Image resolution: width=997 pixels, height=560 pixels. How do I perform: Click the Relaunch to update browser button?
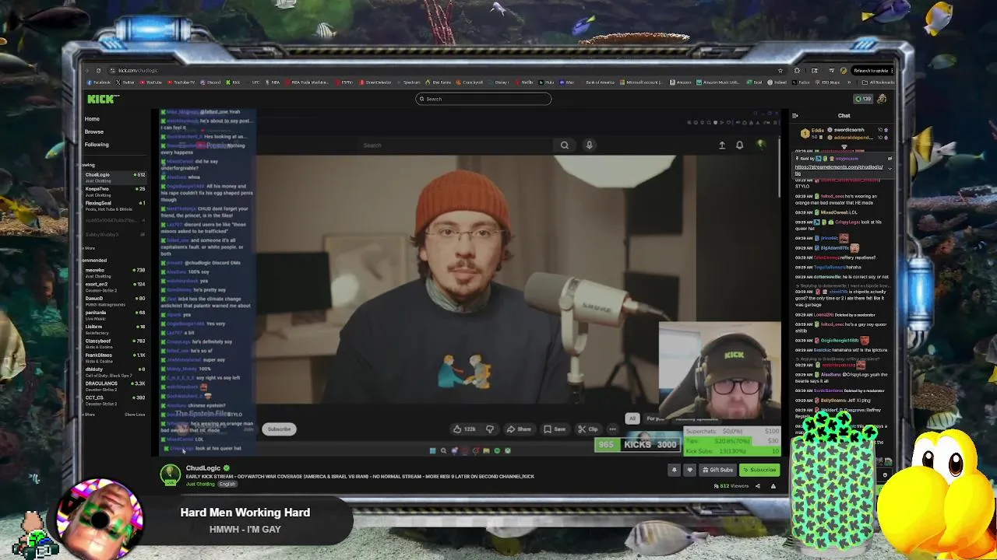pyautogui.click(x=872, y=71)
